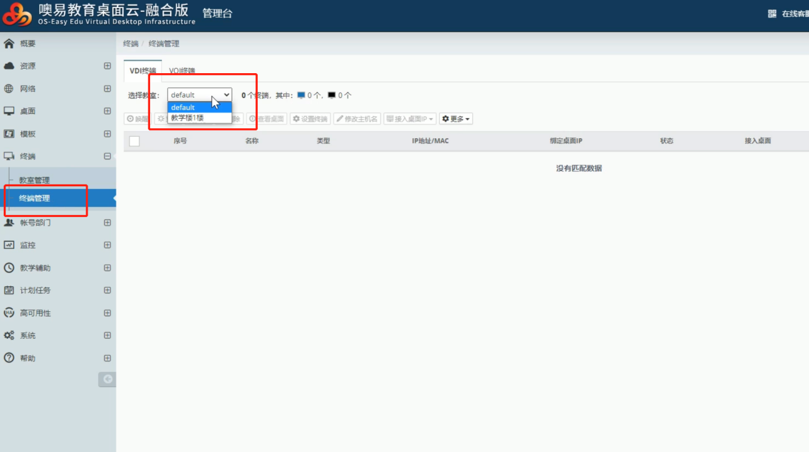The image size is (809, 452).
Task: Open 教室管理 in the sidebar
Action: [34, 180]
